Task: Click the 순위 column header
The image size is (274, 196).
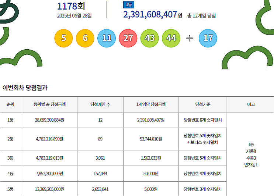Action: [10, 104]
